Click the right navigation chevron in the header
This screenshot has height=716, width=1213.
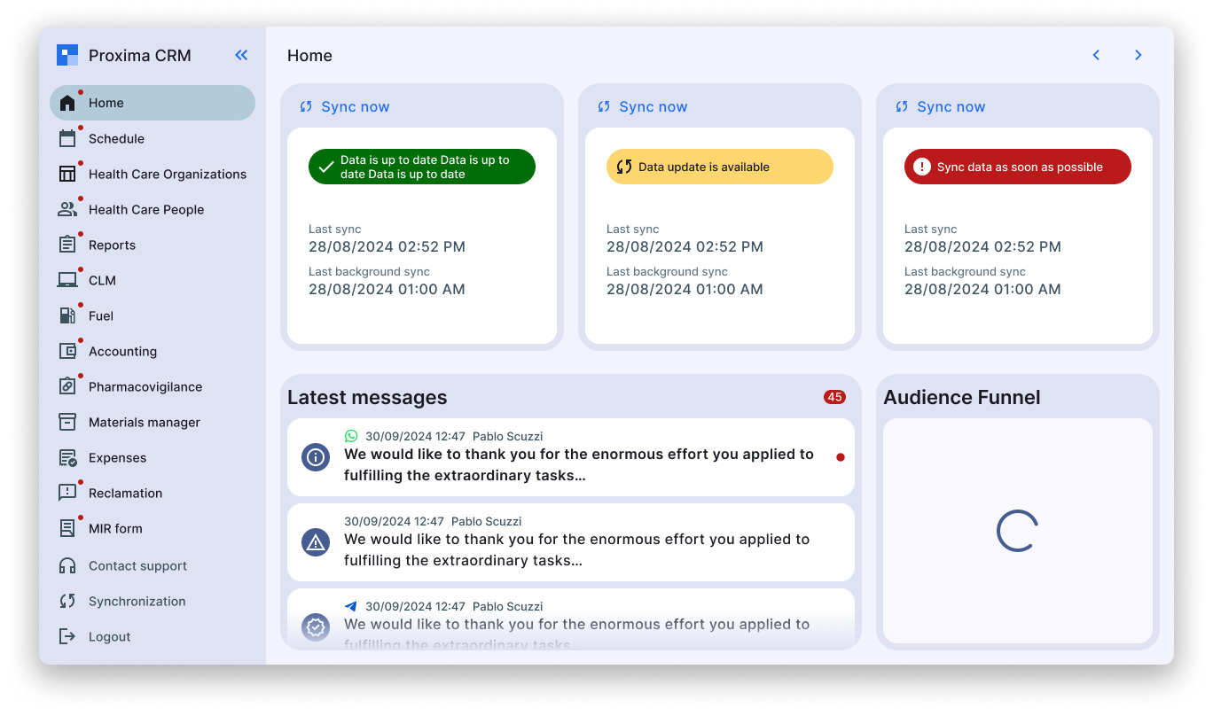click(1139, 54)
